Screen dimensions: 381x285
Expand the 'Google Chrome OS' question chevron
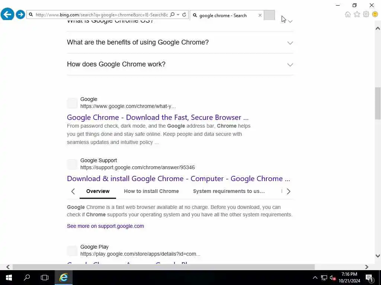tap(290, 21)
